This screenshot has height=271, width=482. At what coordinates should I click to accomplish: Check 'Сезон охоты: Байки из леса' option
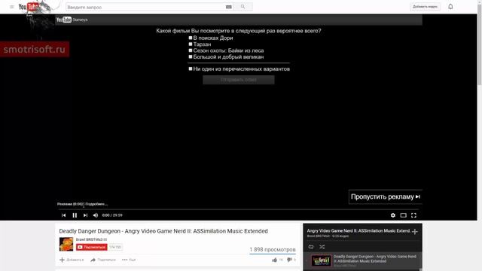(x=191, y=50)
